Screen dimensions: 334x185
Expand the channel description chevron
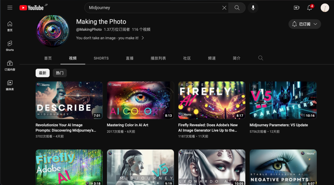[x=143, y=38]
